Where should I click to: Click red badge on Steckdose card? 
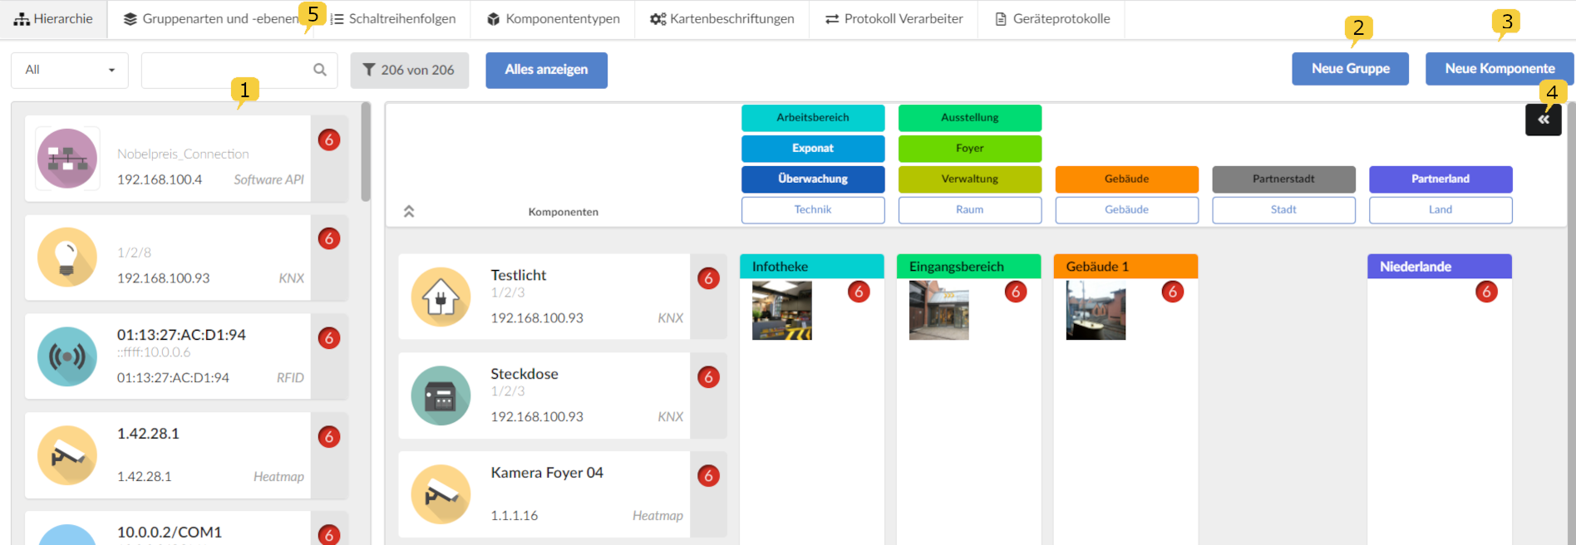click(x=708, y=377)
